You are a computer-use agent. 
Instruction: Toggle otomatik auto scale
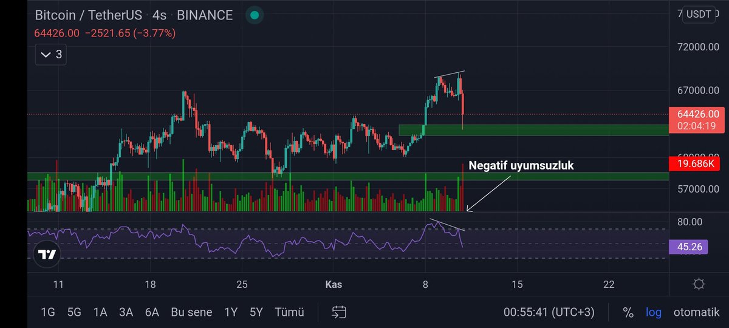pos(696,312)
